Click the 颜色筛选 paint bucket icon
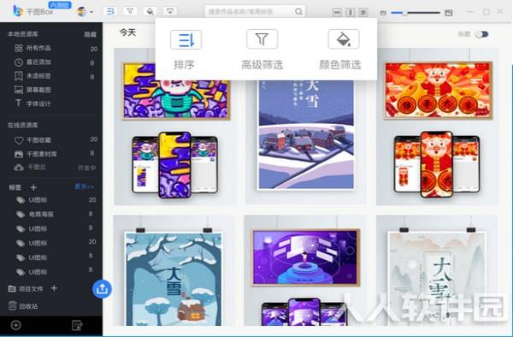Viewport: 513px width, 337px height. [343, 39]
